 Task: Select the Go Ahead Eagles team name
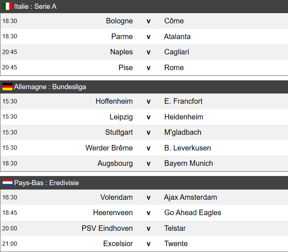pos(193,213)
